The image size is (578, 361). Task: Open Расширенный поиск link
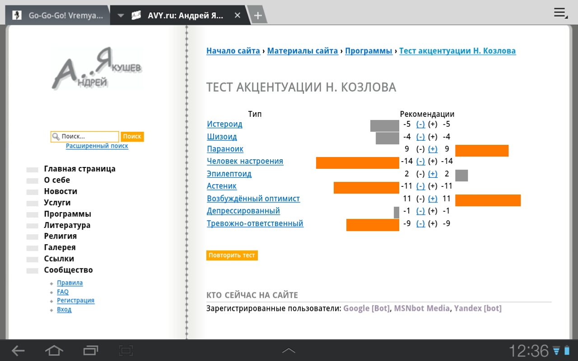point(97,146)
